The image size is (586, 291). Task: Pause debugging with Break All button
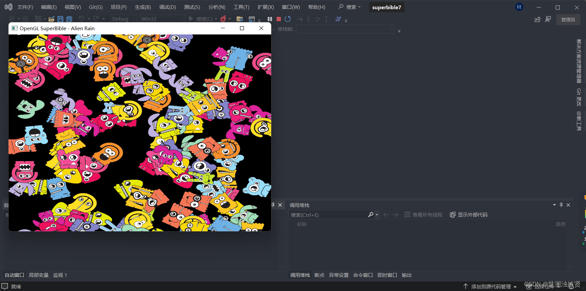tap(270, 19)
